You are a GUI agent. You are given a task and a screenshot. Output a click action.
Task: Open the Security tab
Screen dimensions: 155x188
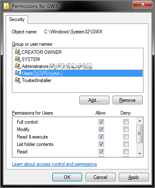tap(17, 19)
